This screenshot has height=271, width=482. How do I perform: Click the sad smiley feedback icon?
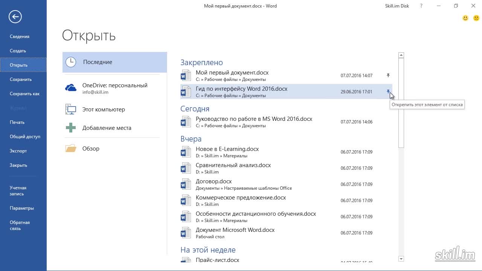[476, 18]
